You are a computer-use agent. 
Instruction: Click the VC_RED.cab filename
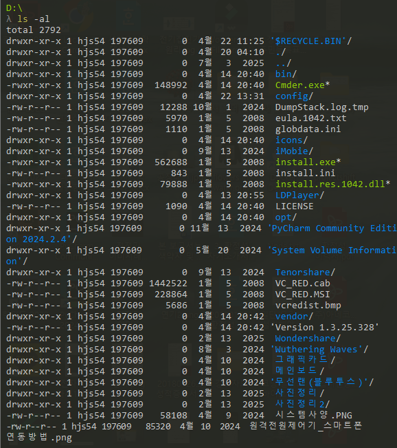303,284
